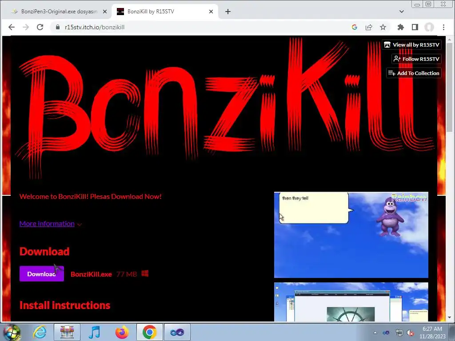Share this page icon
Viewport: 455px width, 341px height.
coord(369,27)
